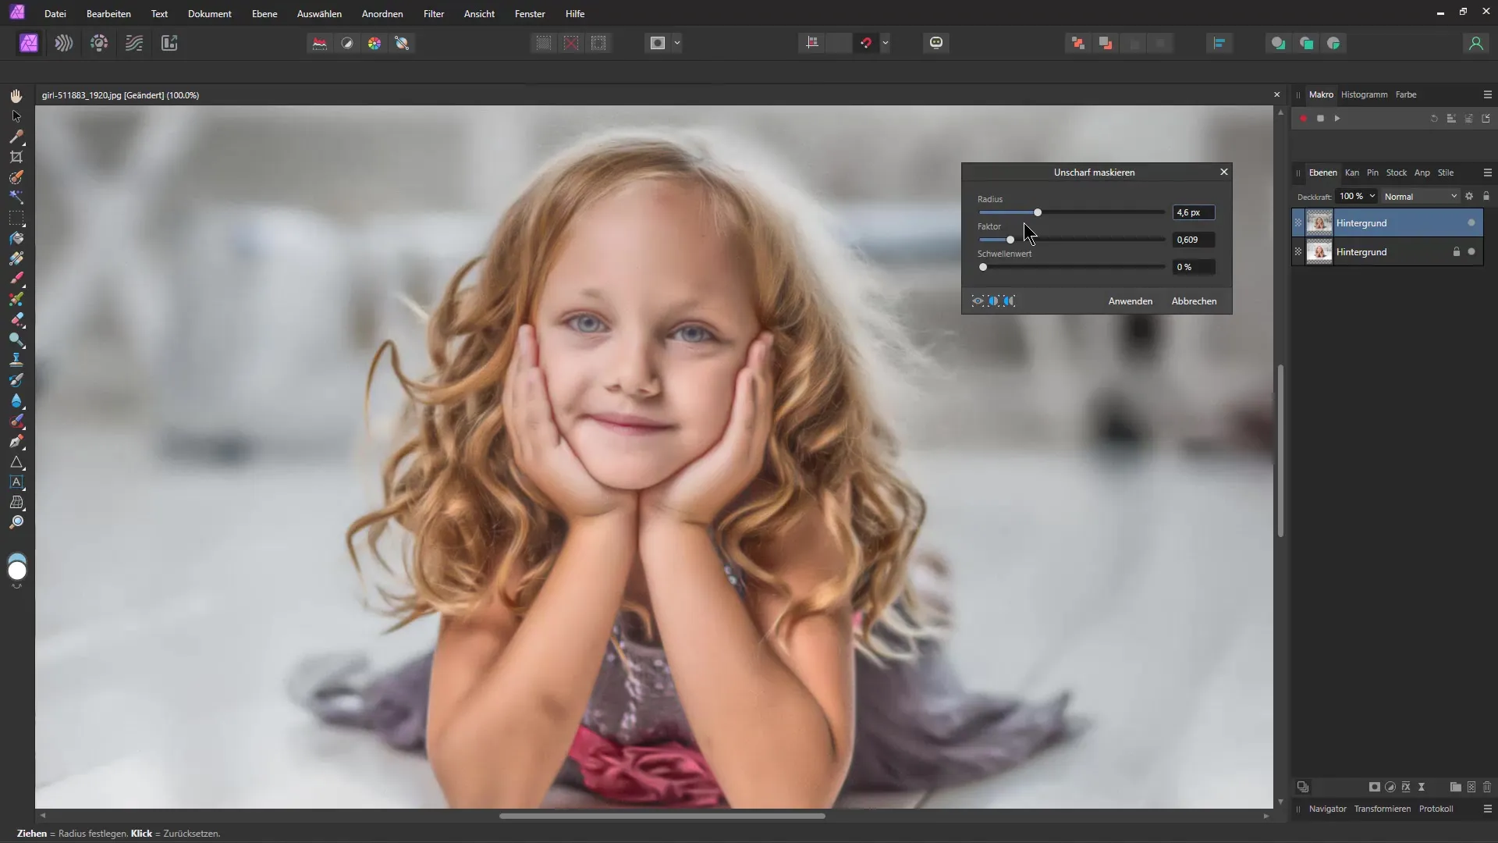Apply auto white balance from toolbar
The height and width of the screenshot is (843, 1498).
402,44
